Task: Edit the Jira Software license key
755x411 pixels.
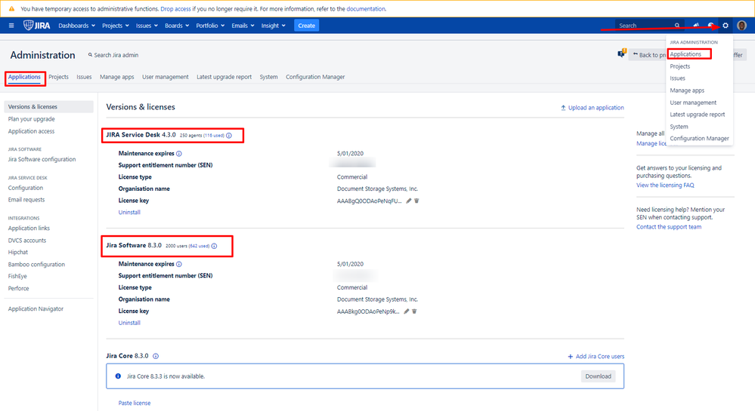Action: (x=407, y=311)
